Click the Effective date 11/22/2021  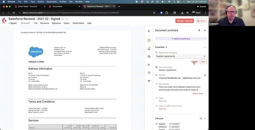(174, 127)
